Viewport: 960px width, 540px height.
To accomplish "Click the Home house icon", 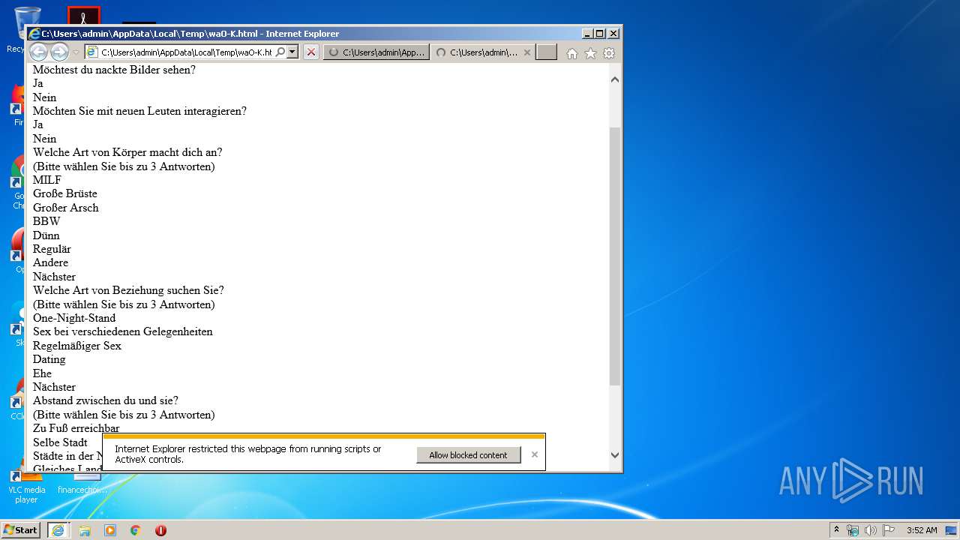I will point(572,53).
